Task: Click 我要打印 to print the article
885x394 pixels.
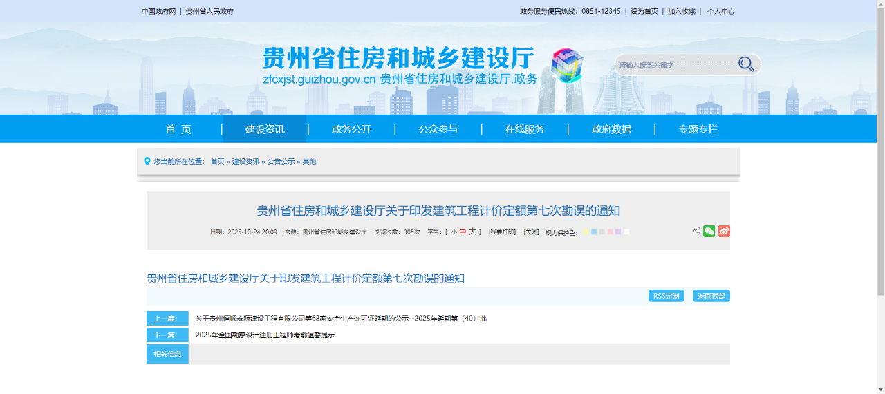Action: [x=502, y=232]
